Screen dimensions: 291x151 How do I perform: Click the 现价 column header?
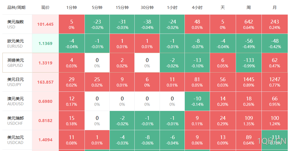pos(46,8)
